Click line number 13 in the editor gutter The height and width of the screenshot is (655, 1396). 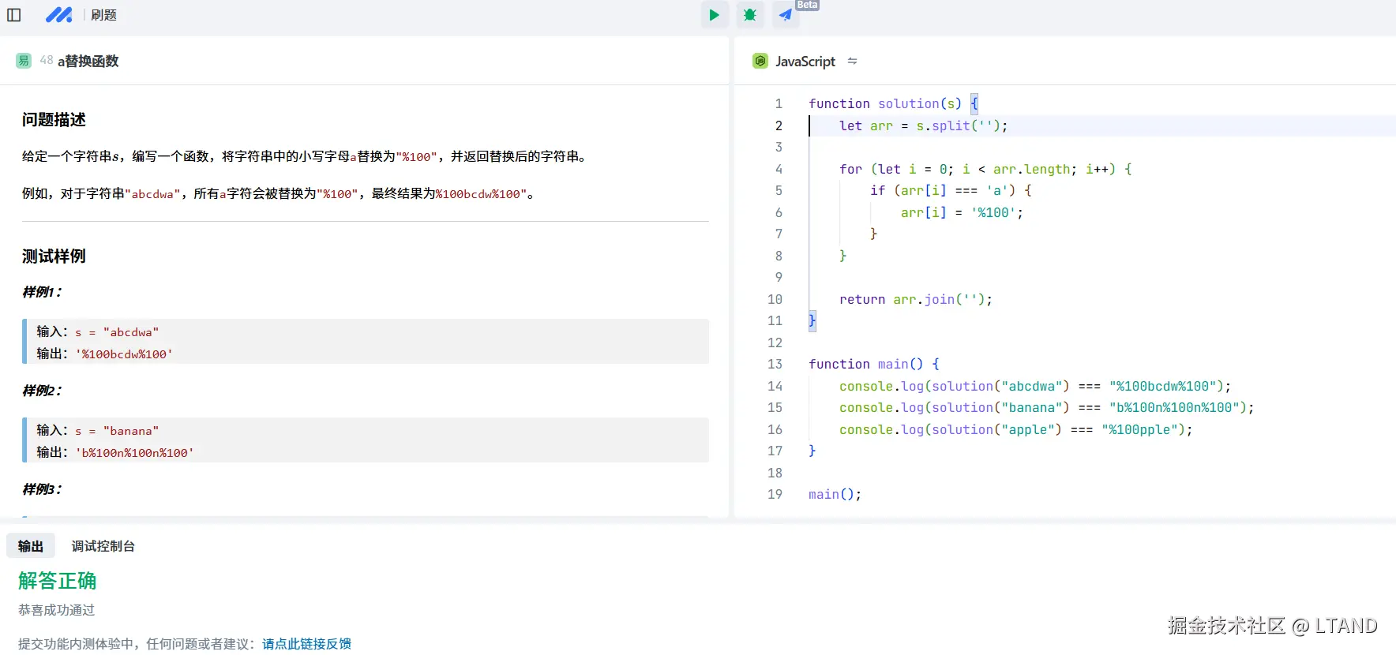click(775, 364)
